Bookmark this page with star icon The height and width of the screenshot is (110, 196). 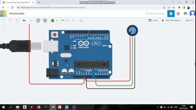(174, 7)
